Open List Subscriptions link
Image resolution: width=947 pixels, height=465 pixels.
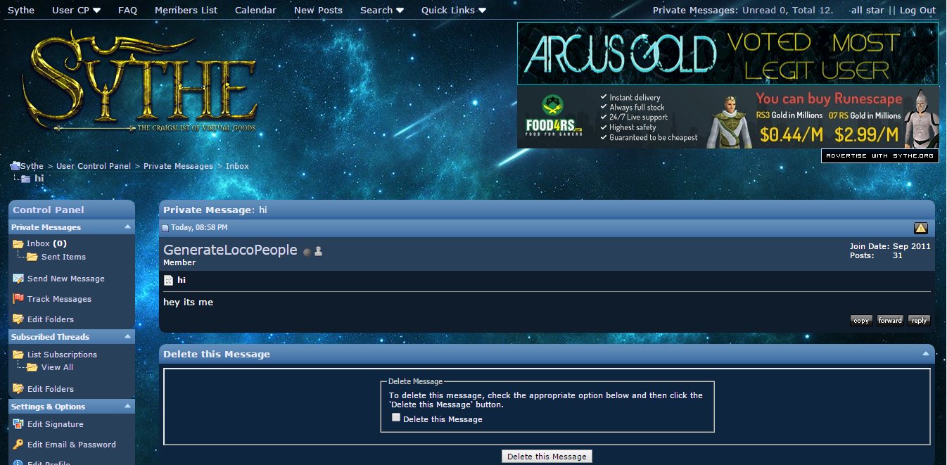(x=62, y=355)
